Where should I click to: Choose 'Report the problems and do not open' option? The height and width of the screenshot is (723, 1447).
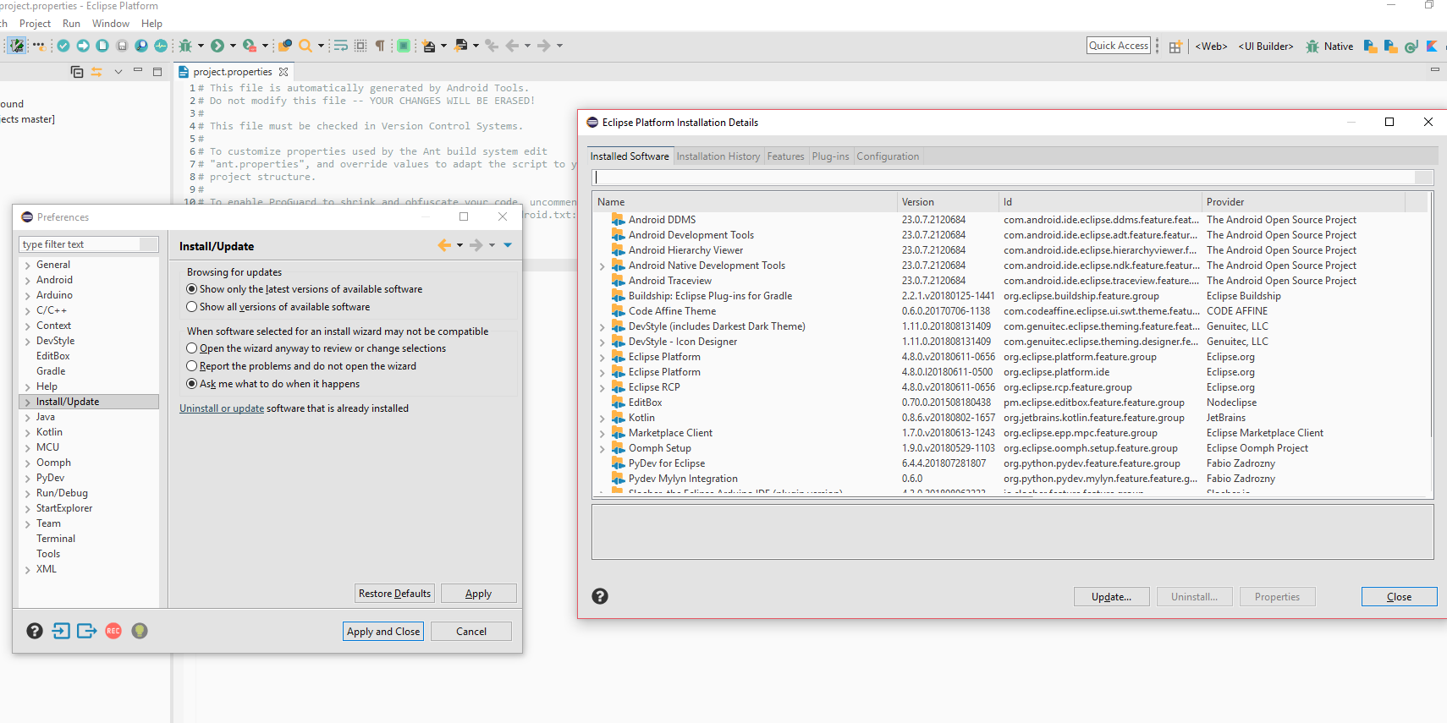(x=192, y=366)
